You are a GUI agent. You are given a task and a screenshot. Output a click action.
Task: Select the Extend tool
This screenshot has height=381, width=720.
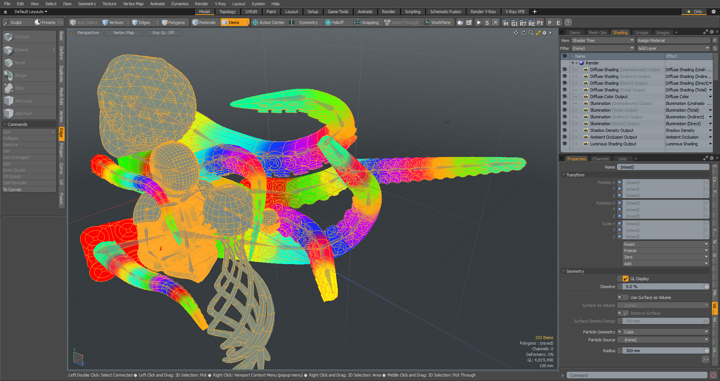pyautogui.click(x=29, y=50)
